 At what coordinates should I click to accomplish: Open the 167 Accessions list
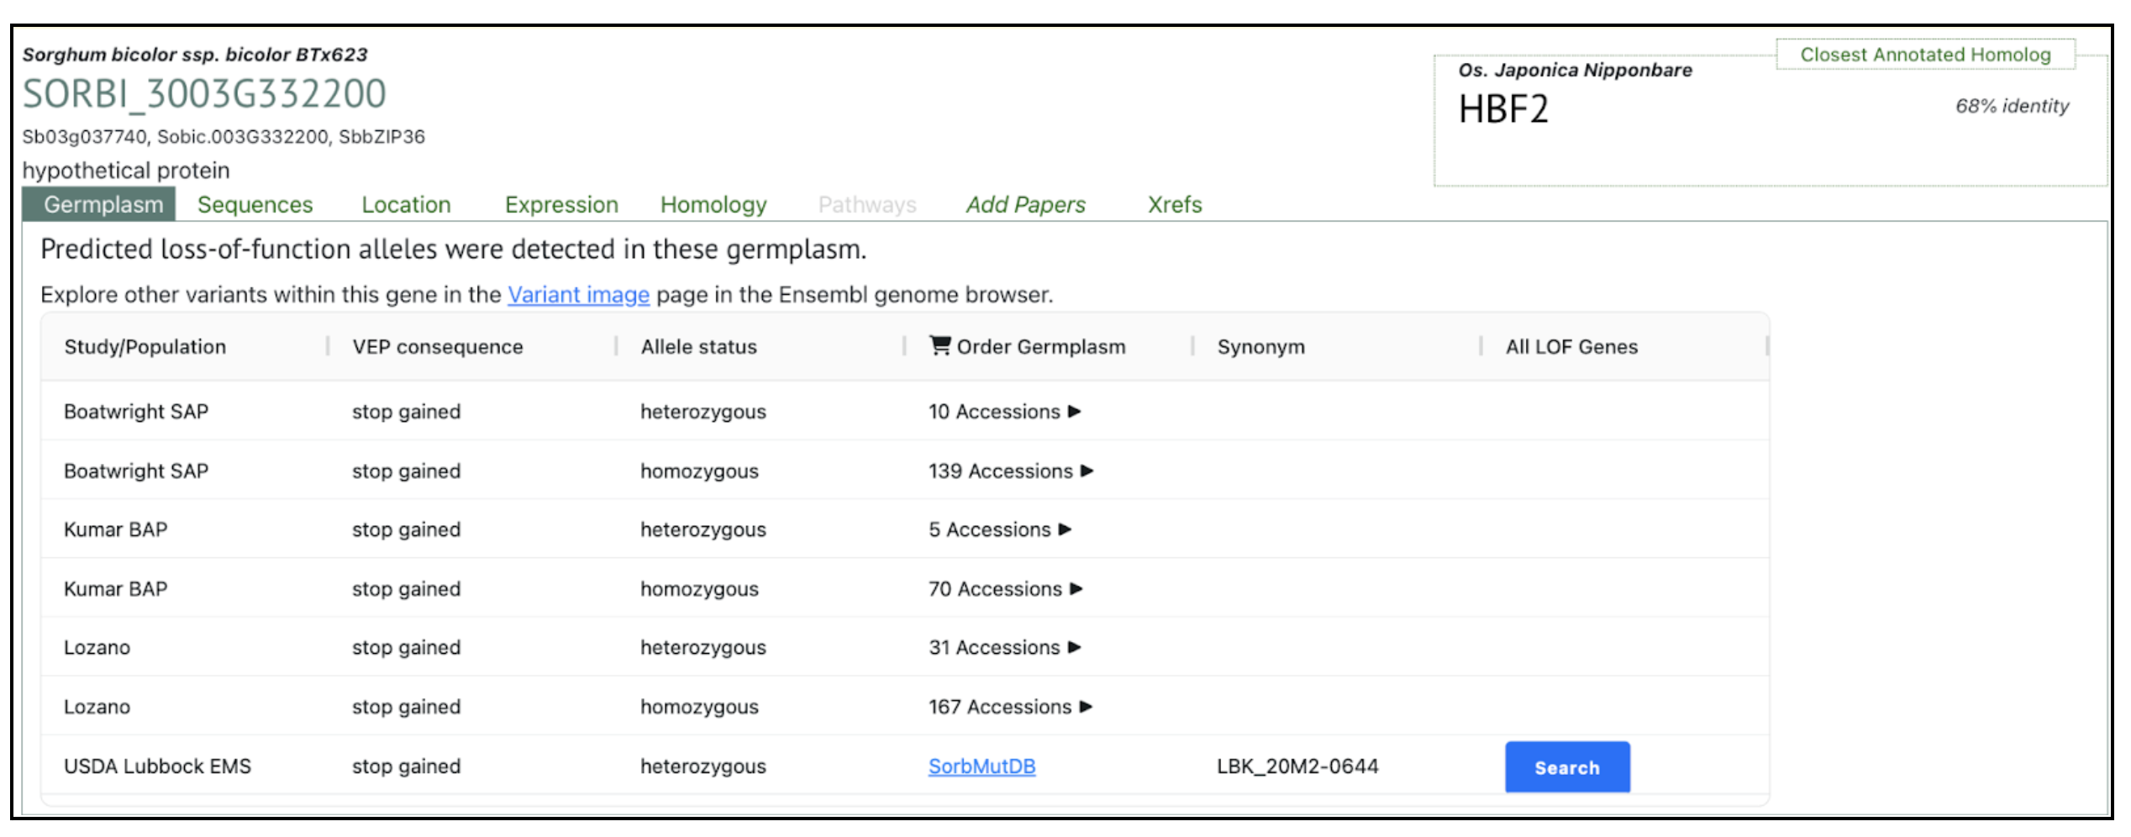(1009, 708)
